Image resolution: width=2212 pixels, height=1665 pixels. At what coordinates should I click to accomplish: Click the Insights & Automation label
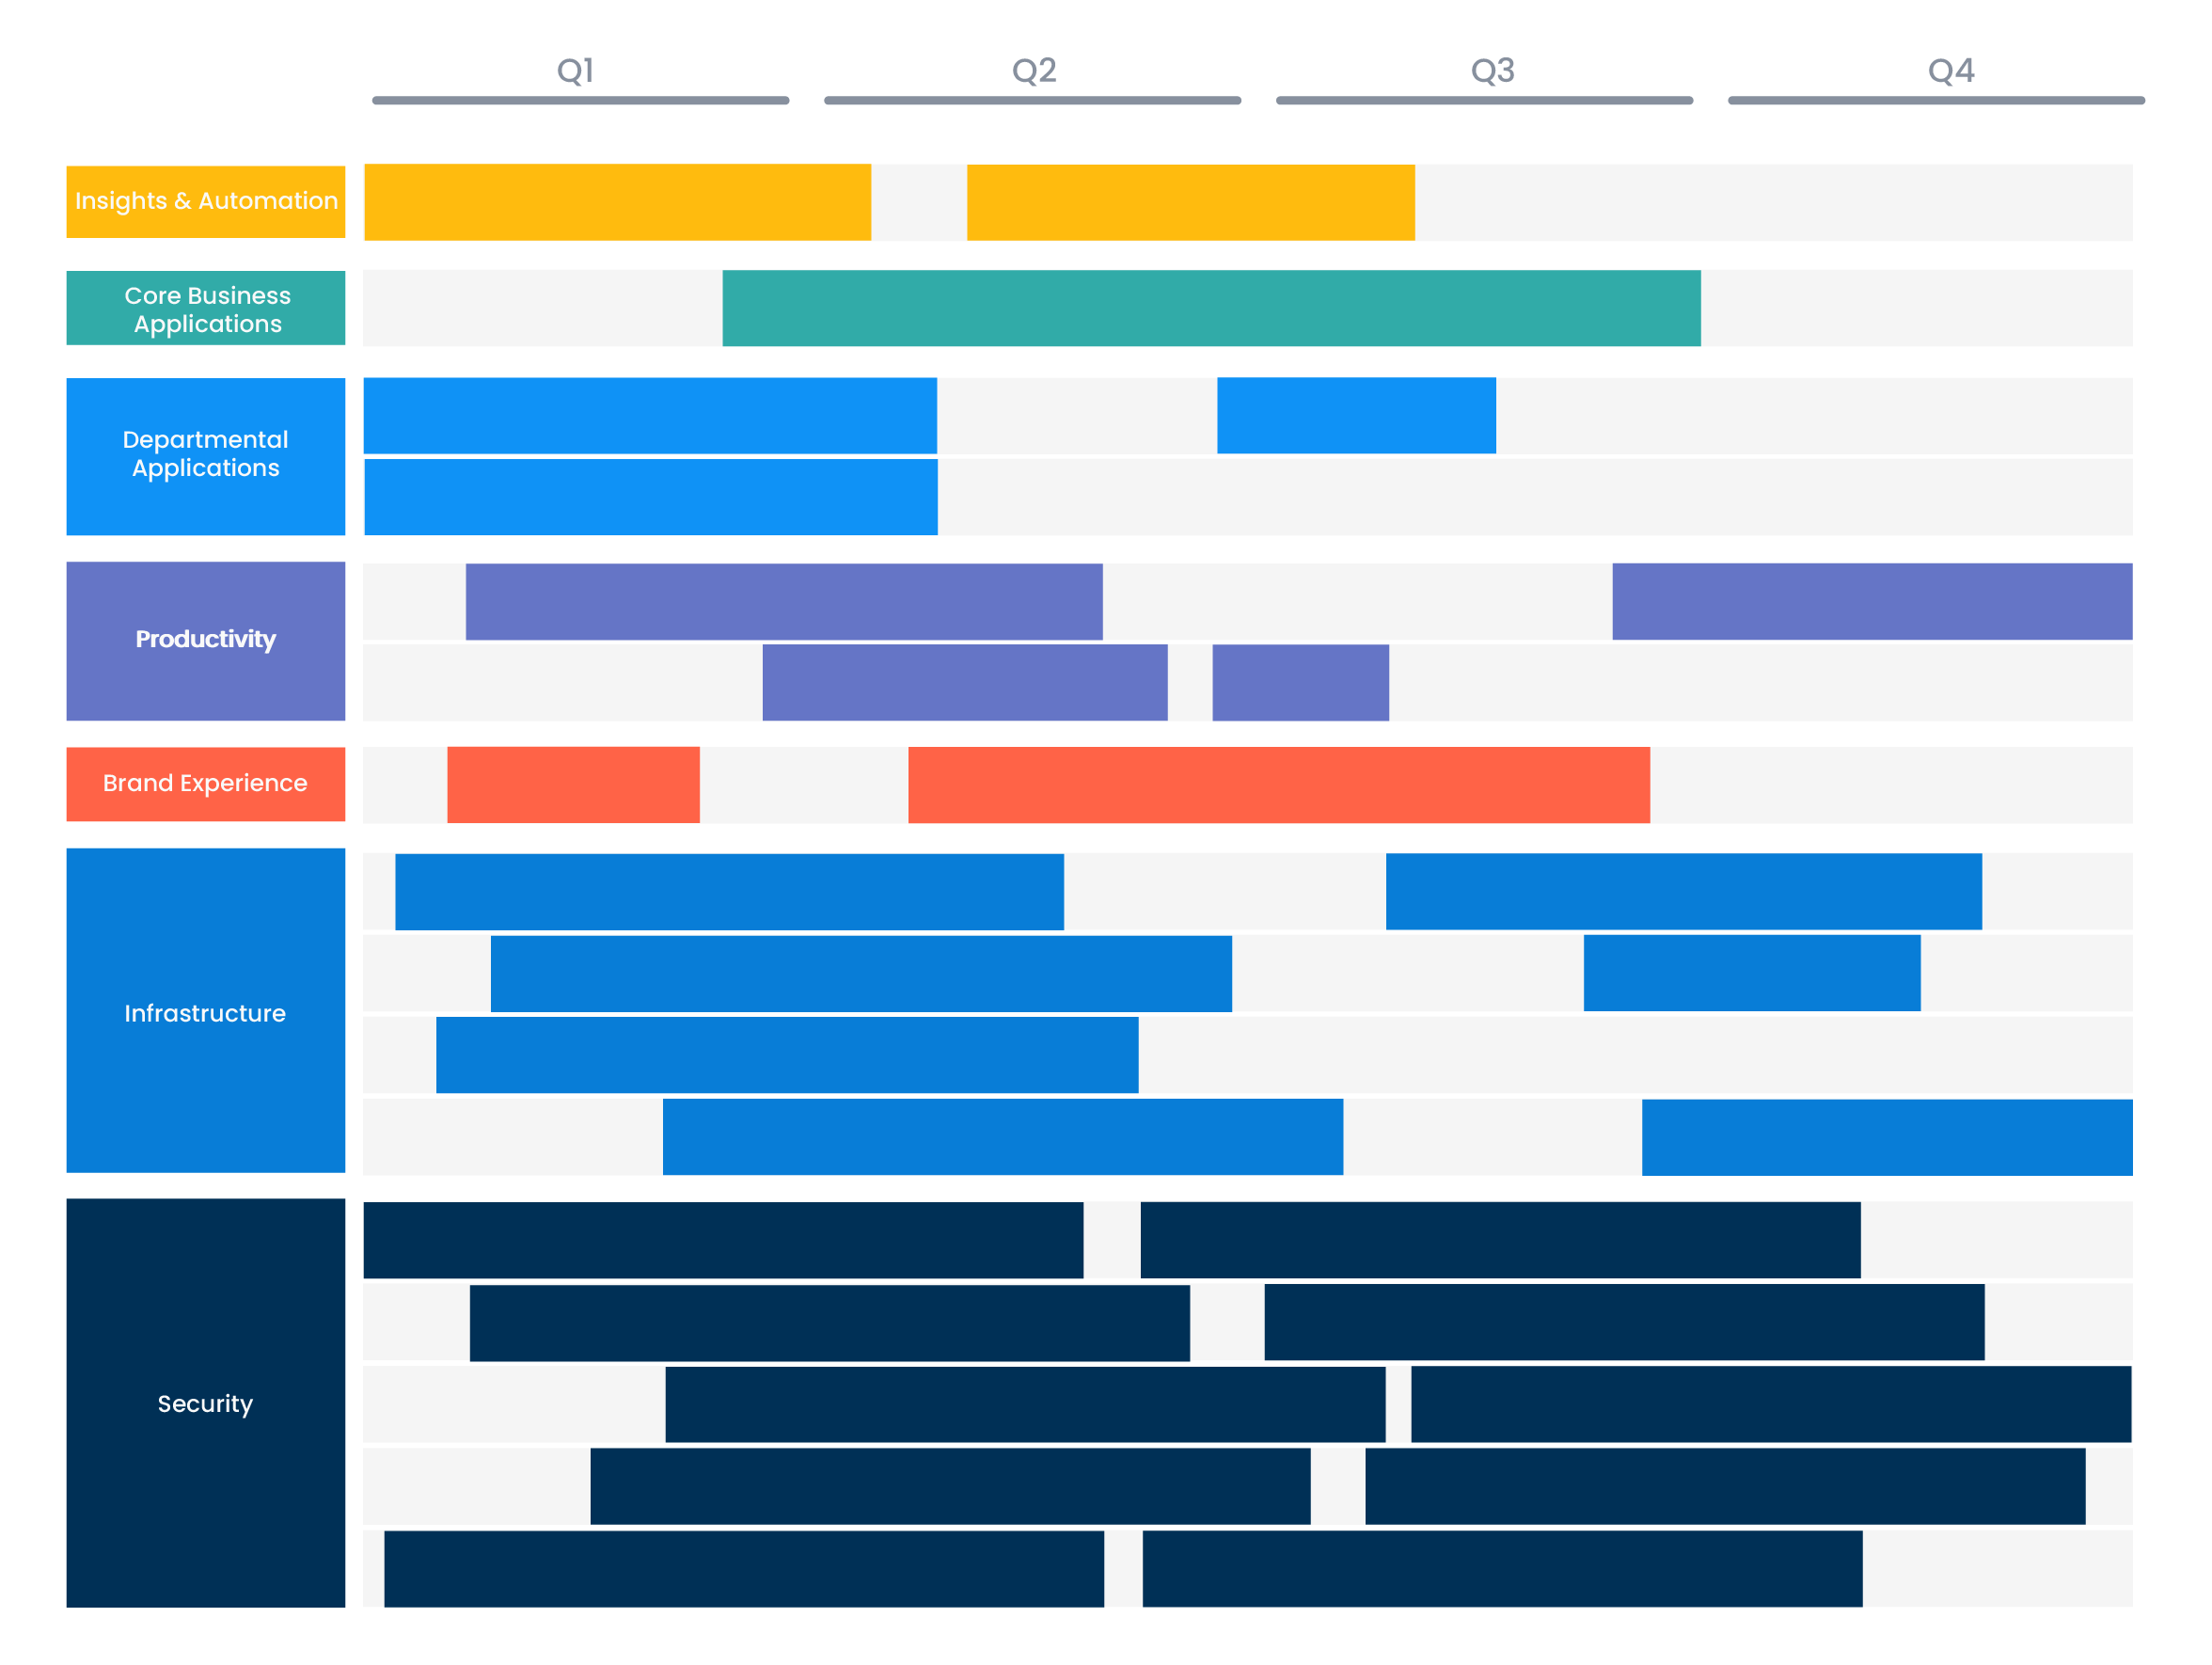pyautogui.click(x=205, y=196)
